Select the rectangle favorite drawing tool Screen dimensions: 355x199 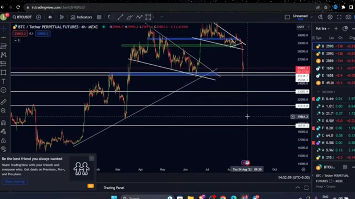tap(148, 17)
